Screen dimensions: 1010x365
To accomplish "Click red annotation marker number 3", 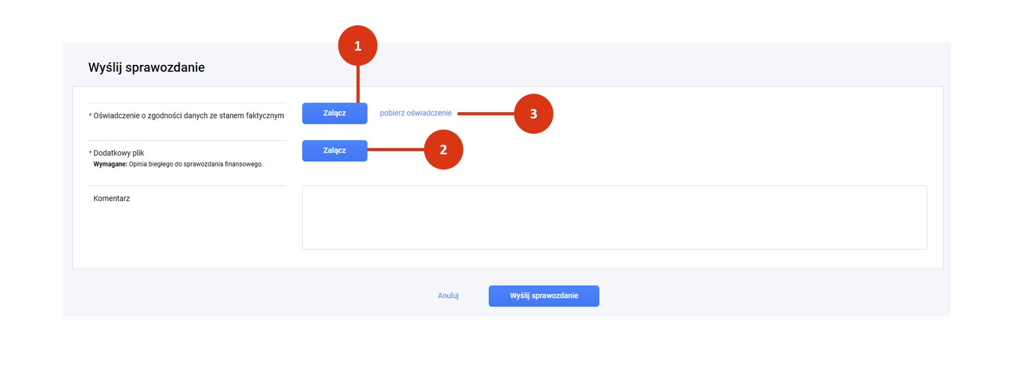I will (533, 114).
